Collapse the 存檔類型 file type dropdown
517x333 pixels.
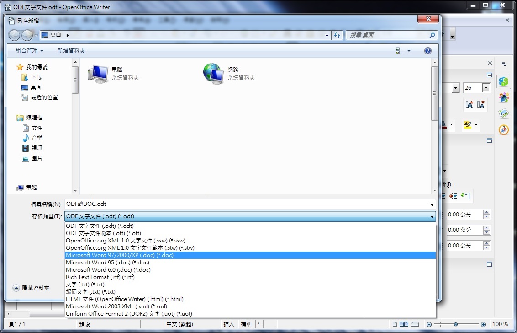click(432, 216)
